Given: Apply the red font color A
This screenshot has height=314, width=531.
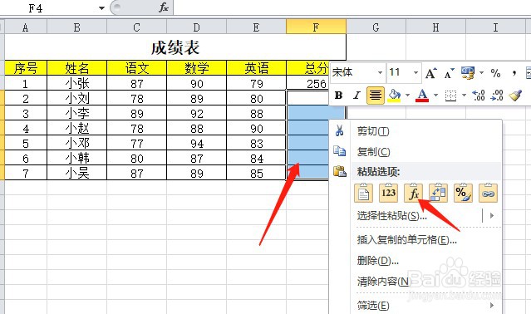Looking at the screenshot, I should (422, 96).
